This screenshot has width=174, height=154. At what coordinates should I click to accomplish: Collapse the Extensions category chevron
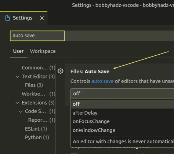click(18, 103)
